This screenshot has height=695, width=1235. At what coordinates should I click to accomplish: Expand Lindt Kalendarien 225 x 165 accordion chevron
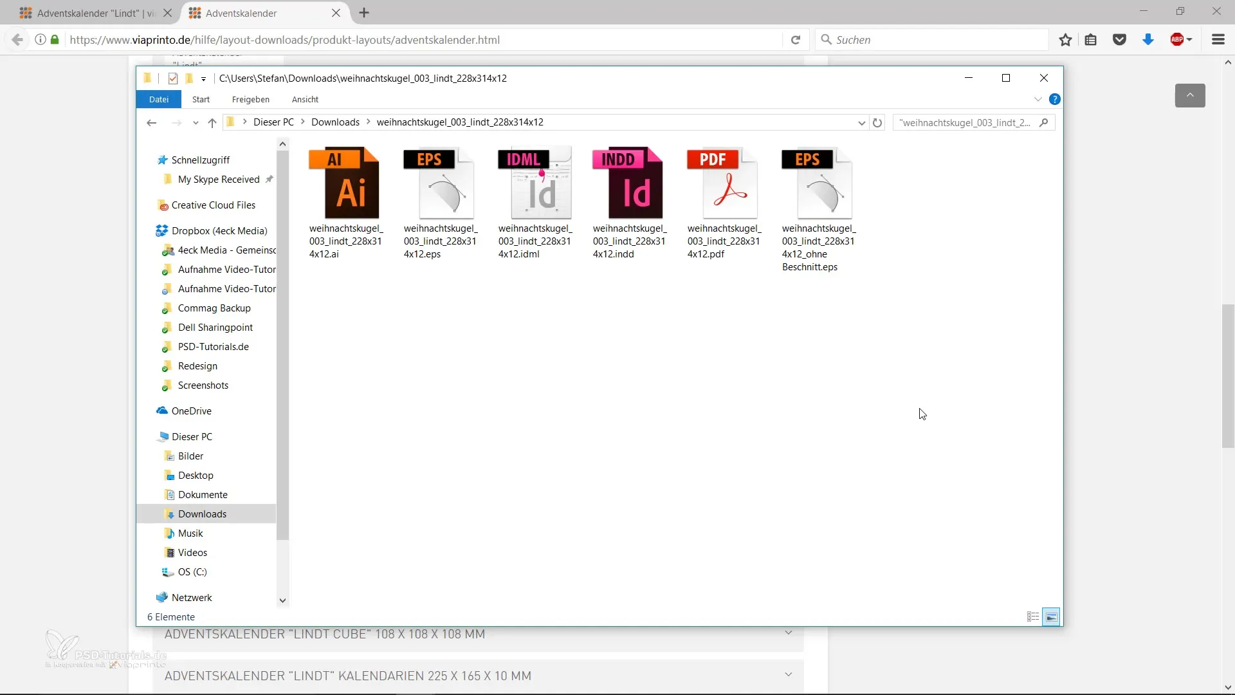(788, 674)
